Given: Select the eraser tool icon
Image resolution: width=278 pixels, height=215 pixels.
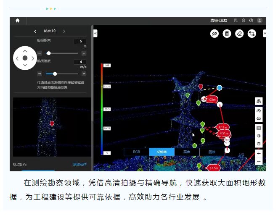Looking at the screenshot, I should (x=240, y=34).
